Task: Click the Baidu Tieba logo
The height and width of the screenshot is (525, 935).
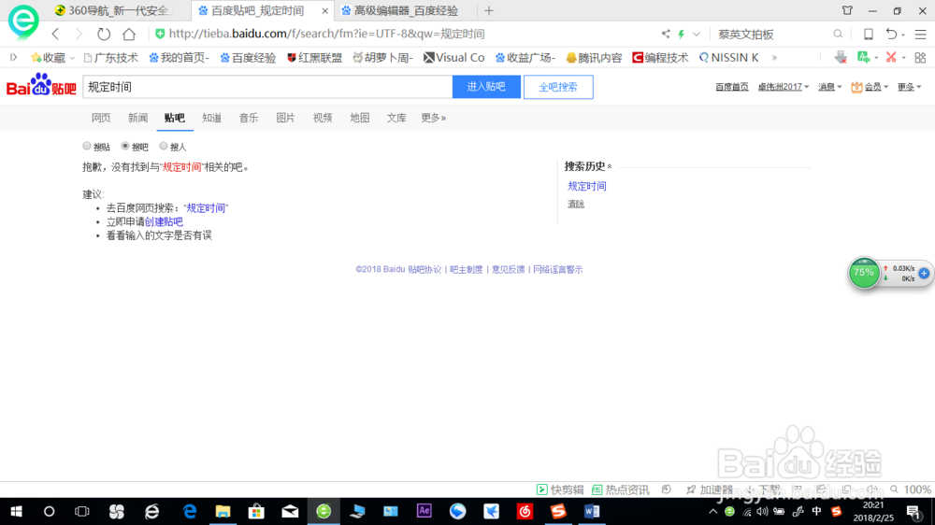Action: [41, 85]
